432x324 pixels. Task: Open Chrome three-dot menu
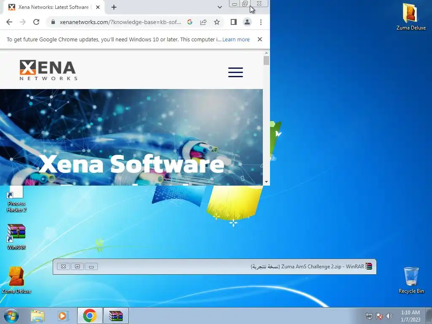[261, 22]
